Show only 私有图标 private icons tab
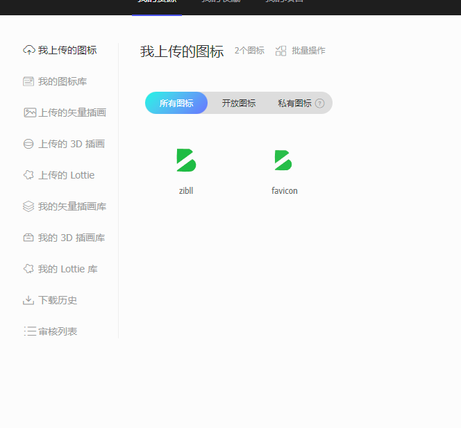 [294, 103]
